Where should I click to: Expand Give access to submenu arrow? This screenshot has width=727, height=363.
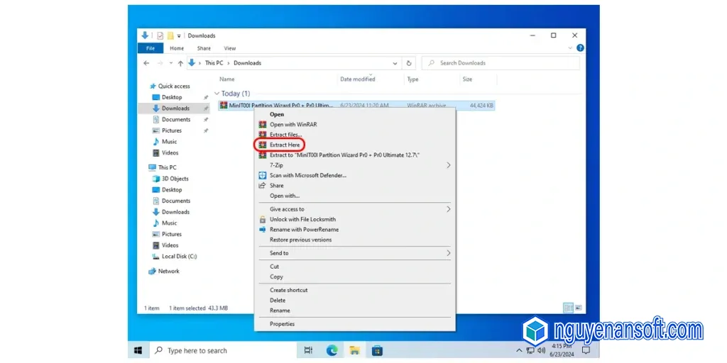pos(449,209)
